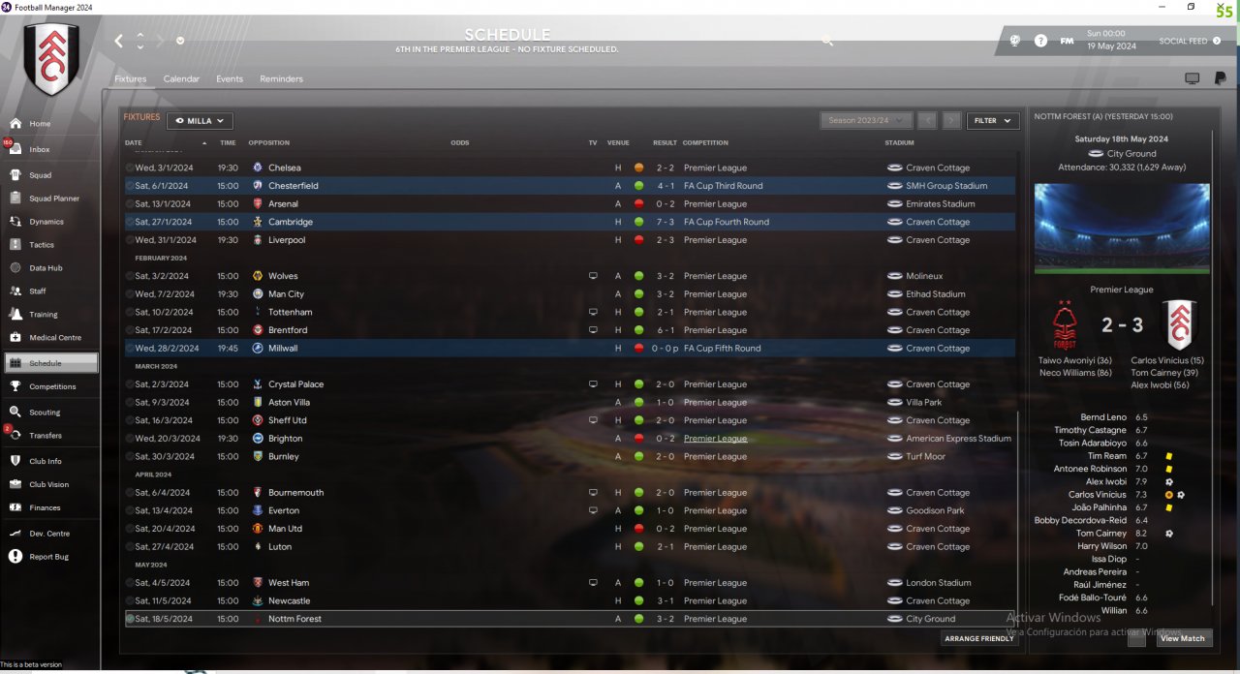Go back with the left arrow
The height and width of the screenshot is (674, 1240).
[x=119, y=41]
